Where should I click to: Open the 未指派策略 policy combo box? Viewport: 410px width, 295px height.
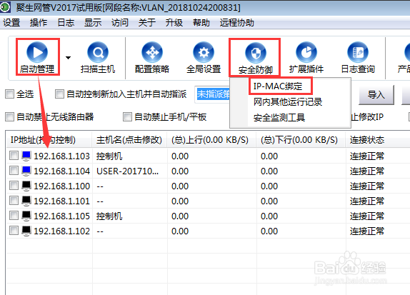coord(212,94)
